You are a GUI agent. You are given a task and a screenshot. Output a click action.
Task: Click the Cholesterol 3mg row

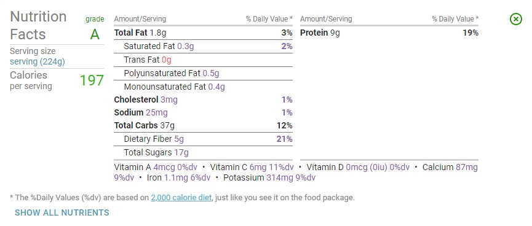click(203, 99)
